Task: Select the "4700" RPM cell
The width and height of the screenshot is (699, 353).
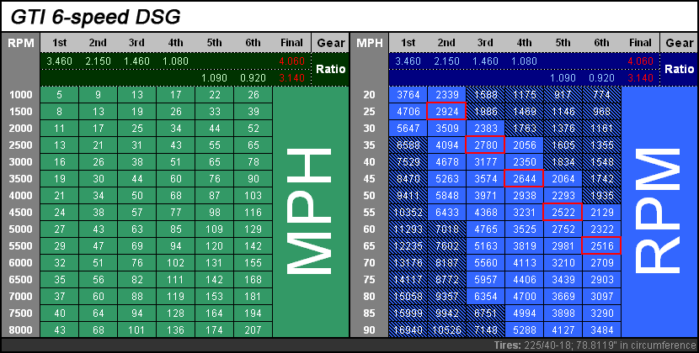Action: coord(524,297)
